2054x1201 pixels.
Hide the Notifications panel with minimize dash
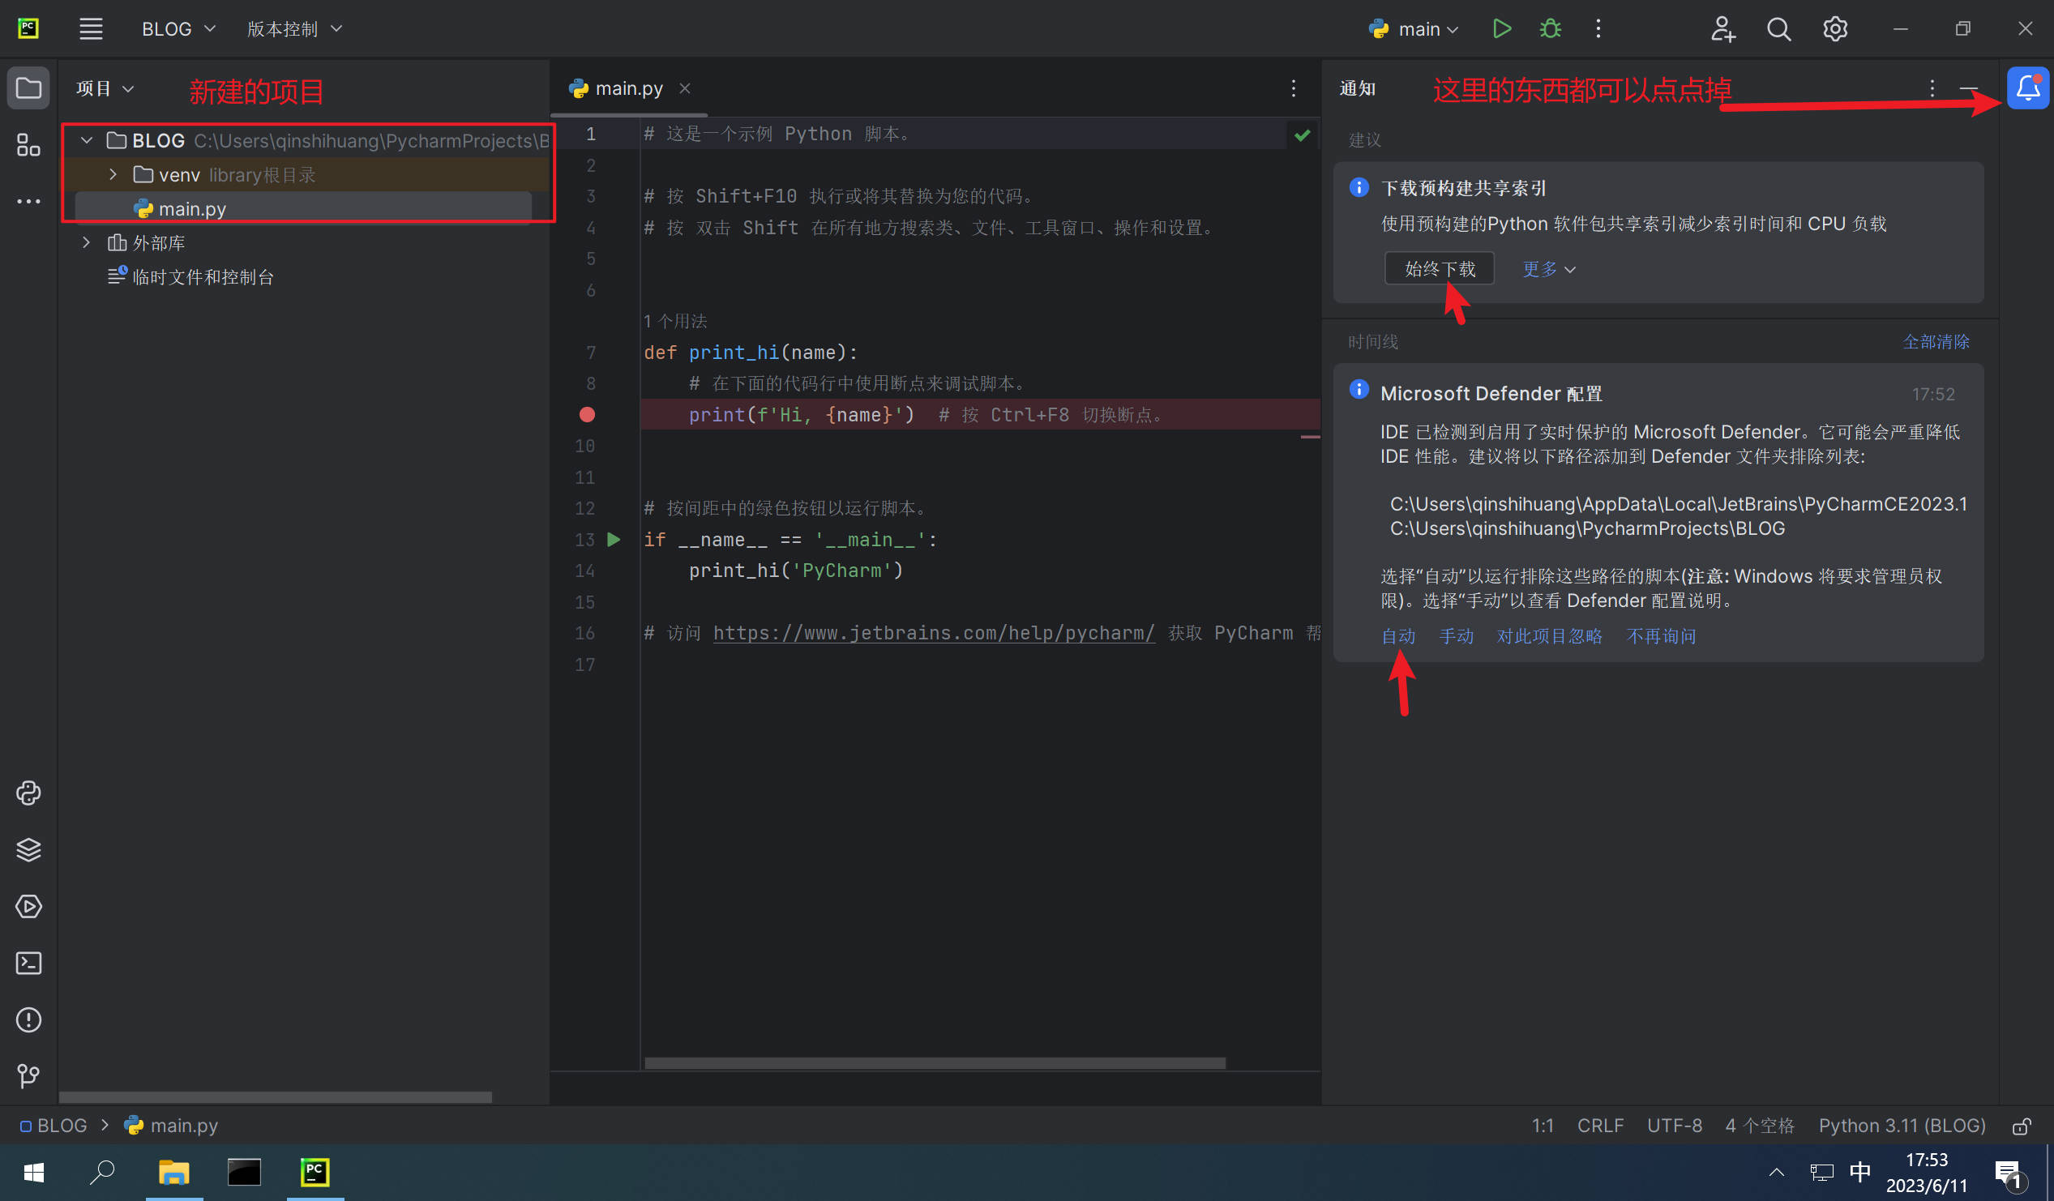tap(1968, 88)
